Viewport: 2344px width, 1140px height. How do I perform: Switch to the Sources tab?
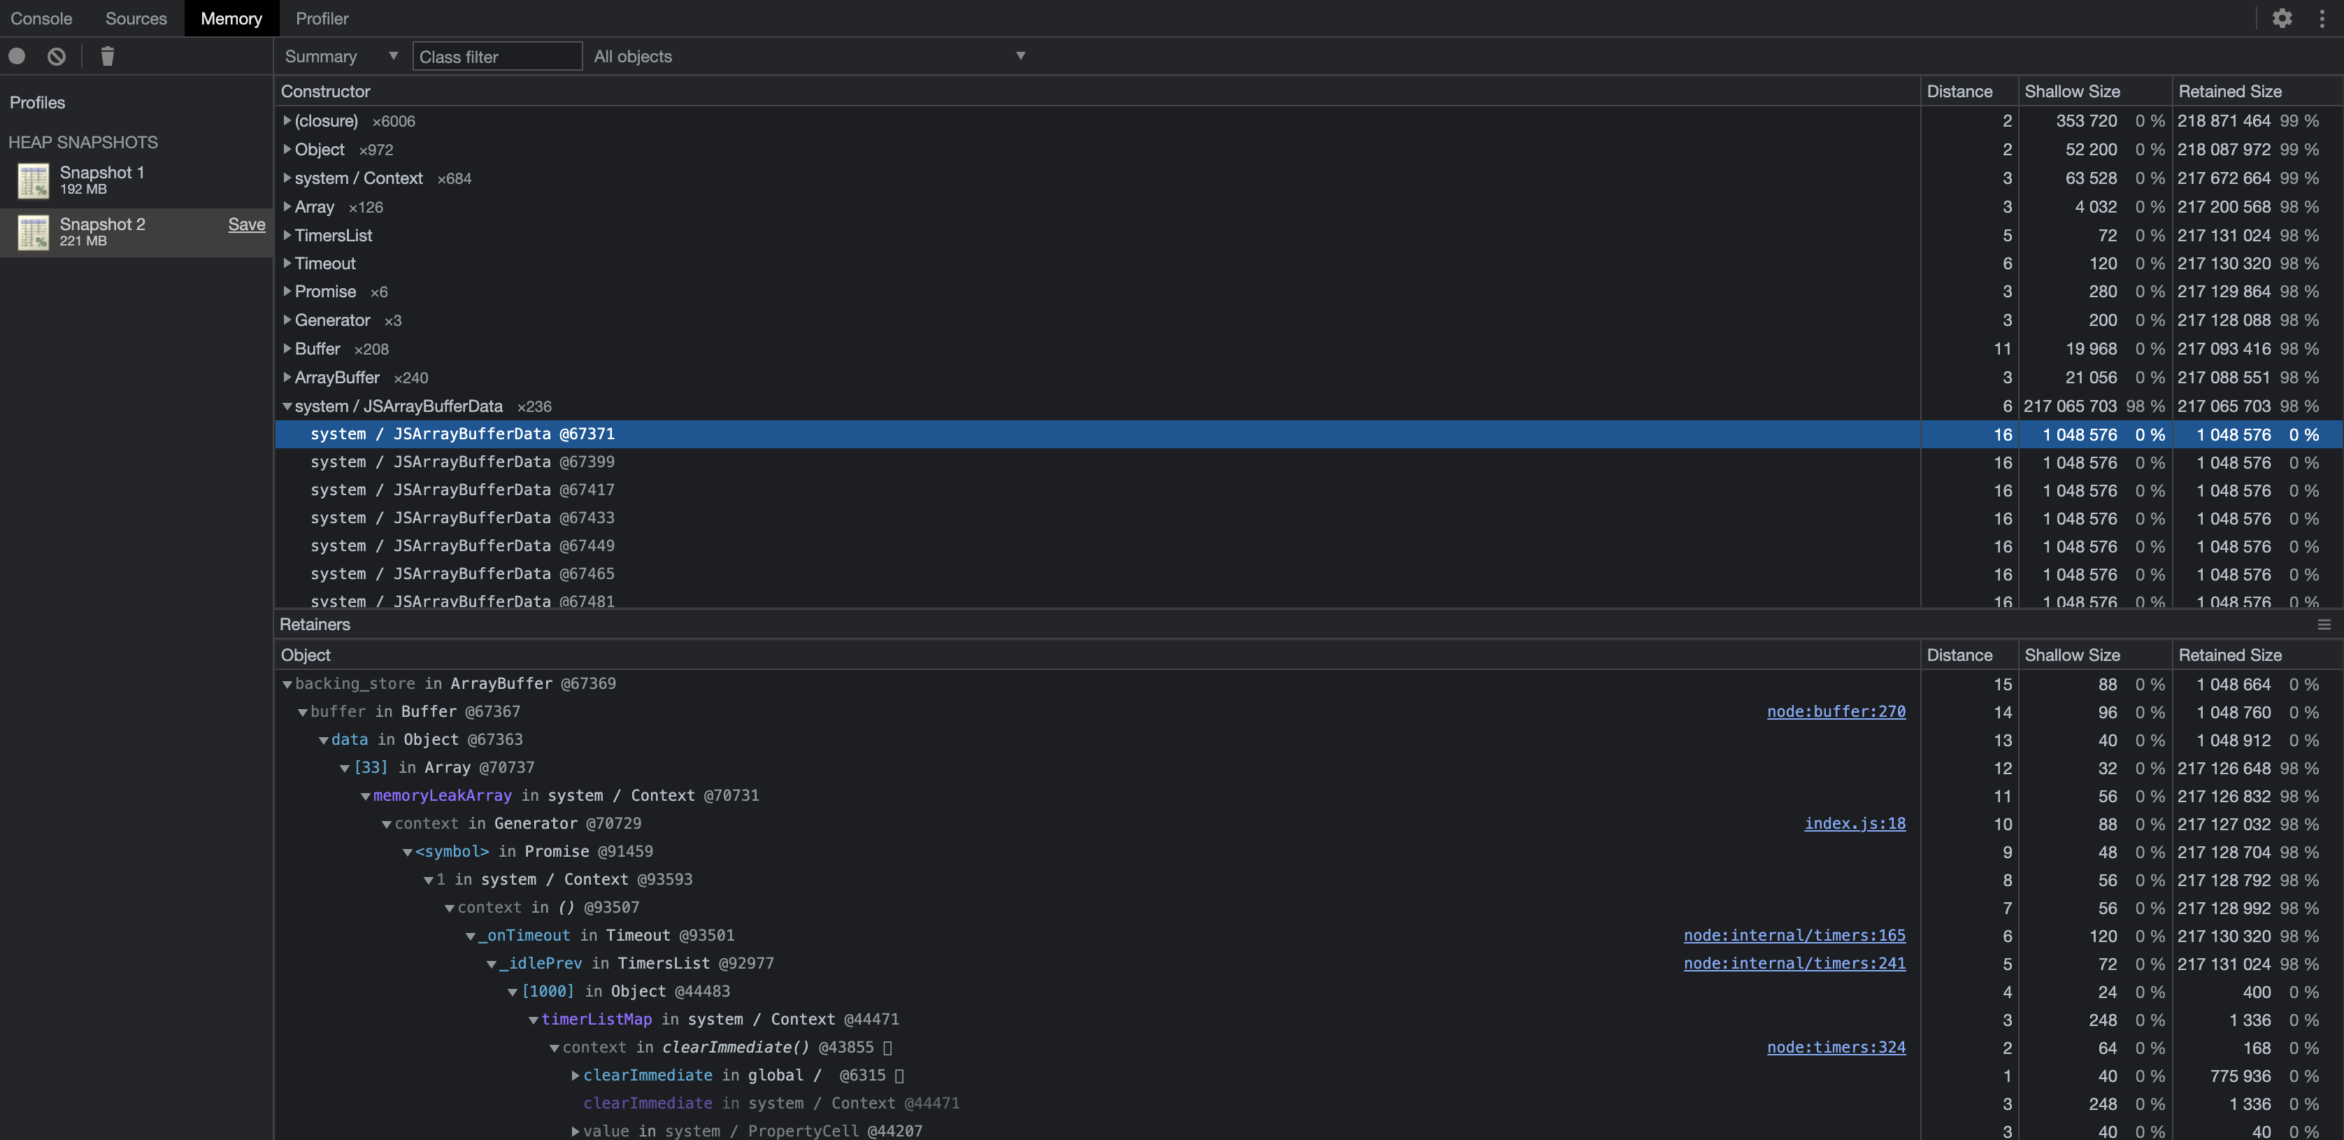tap(136, 18)
